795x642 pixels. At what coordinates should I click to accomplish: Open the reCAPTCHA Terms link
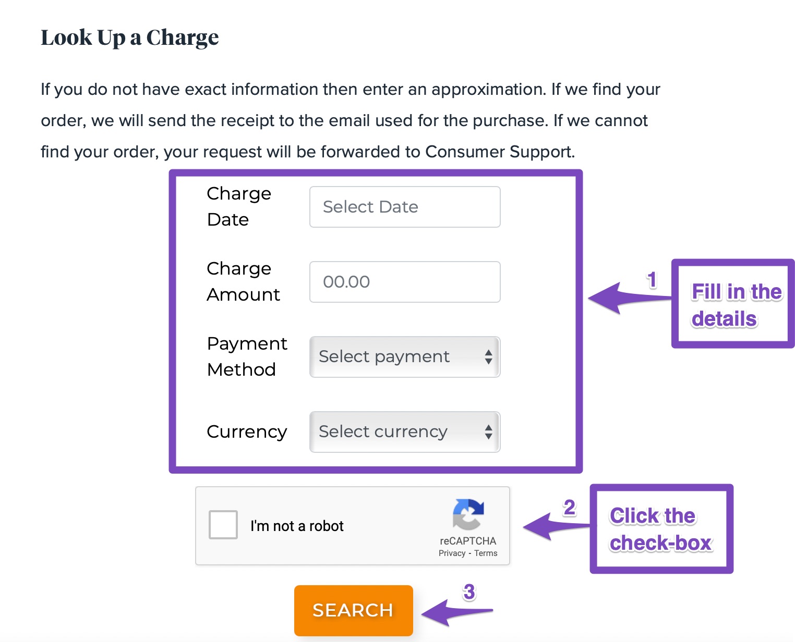point(486,553)
